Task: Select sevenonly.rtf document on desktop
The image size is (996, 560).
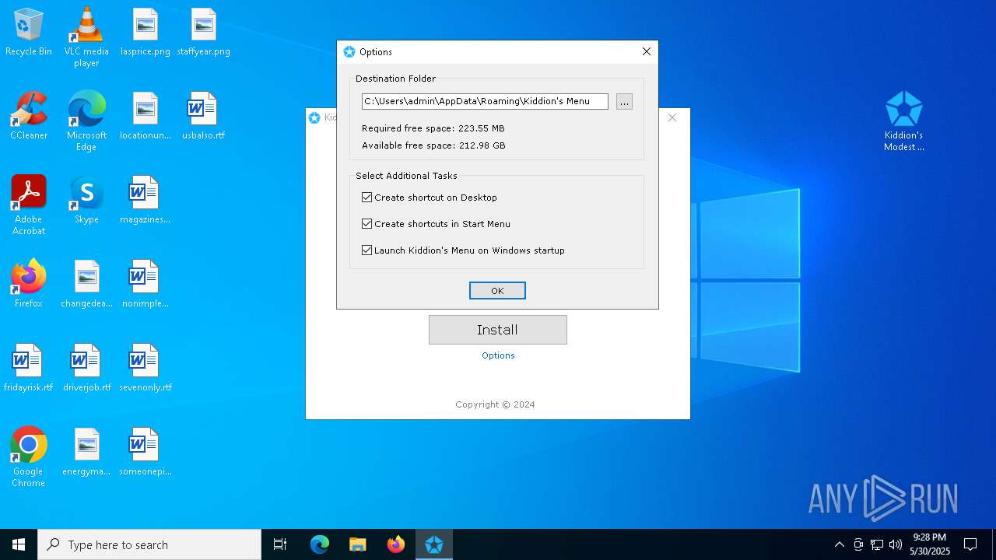Action: click(x=145, y=369)
